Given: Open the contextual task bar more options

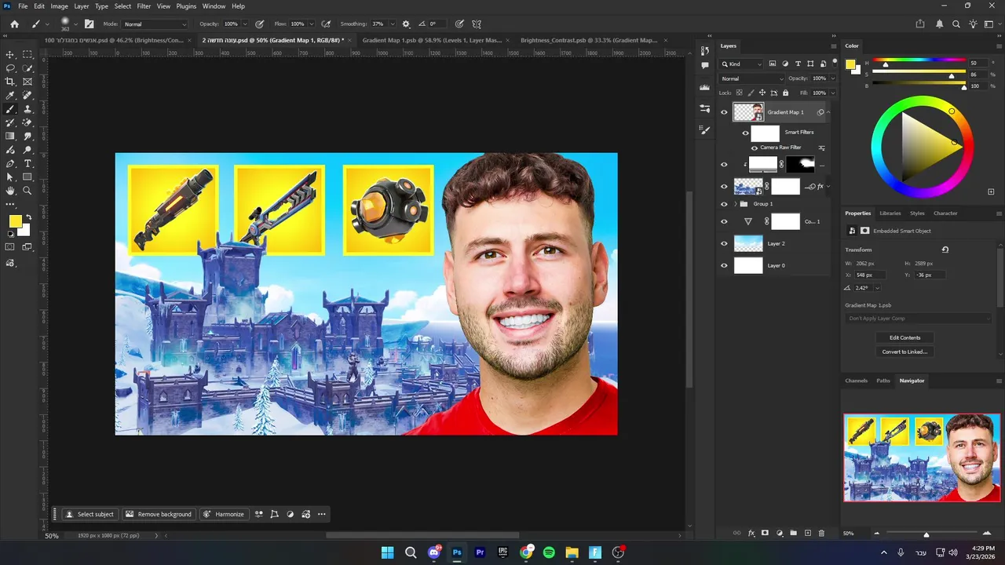Looking at the screenshot, I should point(322,514).
